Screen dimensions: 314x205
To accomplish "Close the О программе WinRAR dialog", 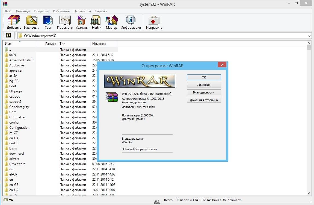I will point(222,65).
